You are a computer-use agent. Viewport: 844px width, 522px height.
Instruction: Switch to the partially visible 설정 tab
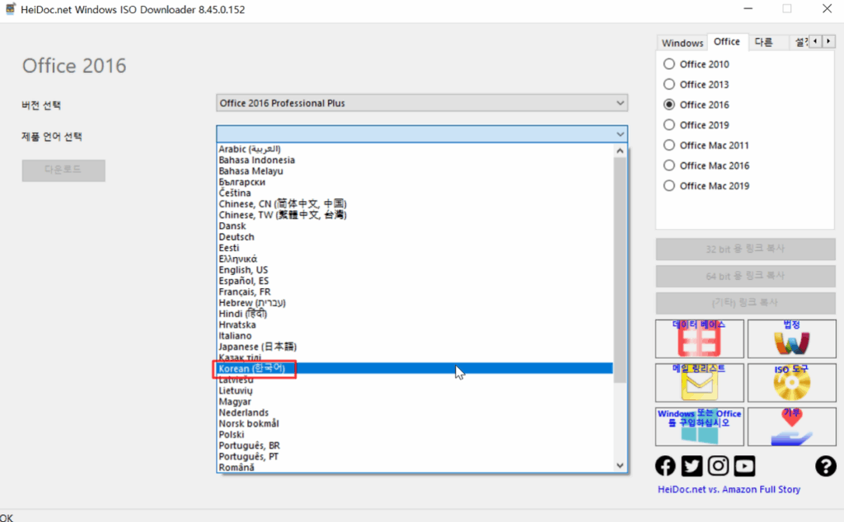pos(800,42)
